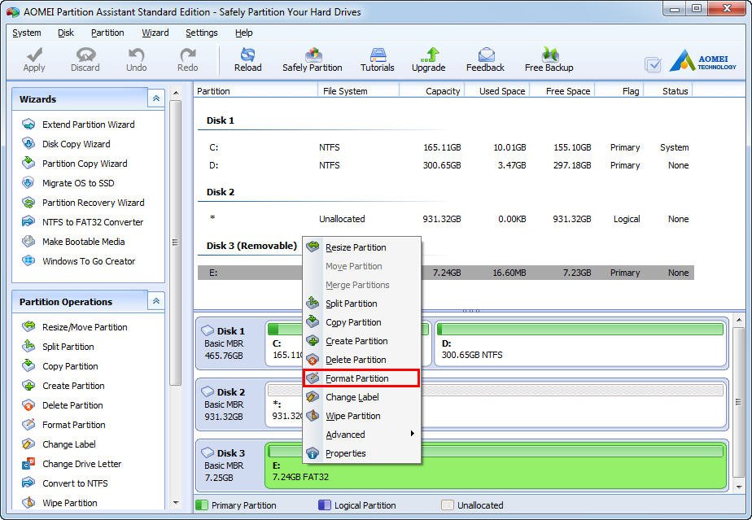752x520 pixels.
Task: Select the D: 300.65GB NTFS disk map block
Action: point(580,344)
